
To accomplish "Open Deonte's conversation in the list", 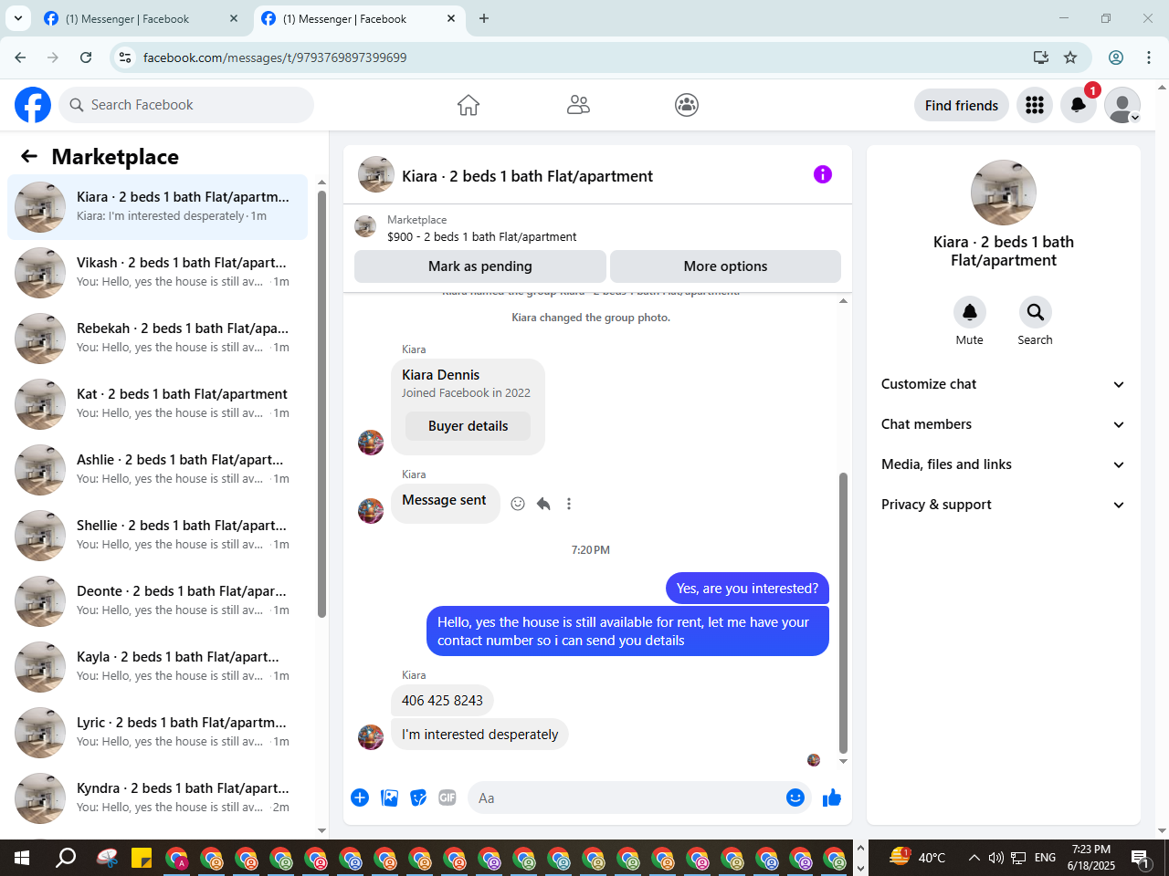I will click(x=157, y=601).
